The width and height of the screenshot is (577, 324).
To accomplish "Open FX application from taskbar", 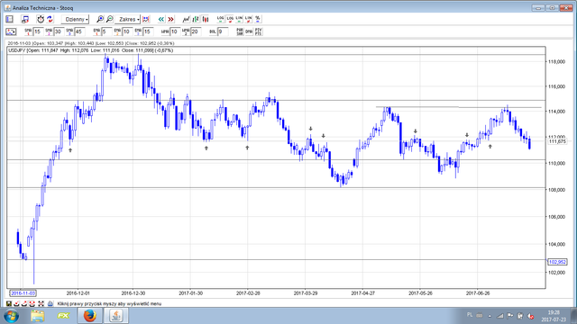I will [63, 316].
